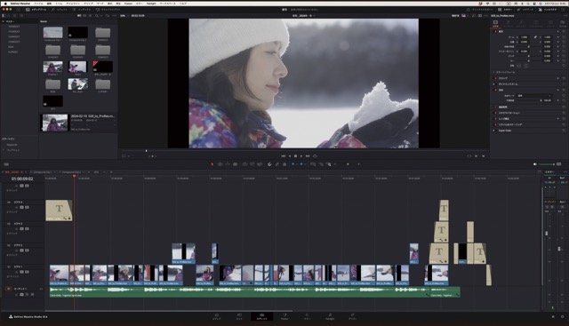Jump to last frame in viewer
Viewport: 569px width, 326px height.
[x=308, y=156]
